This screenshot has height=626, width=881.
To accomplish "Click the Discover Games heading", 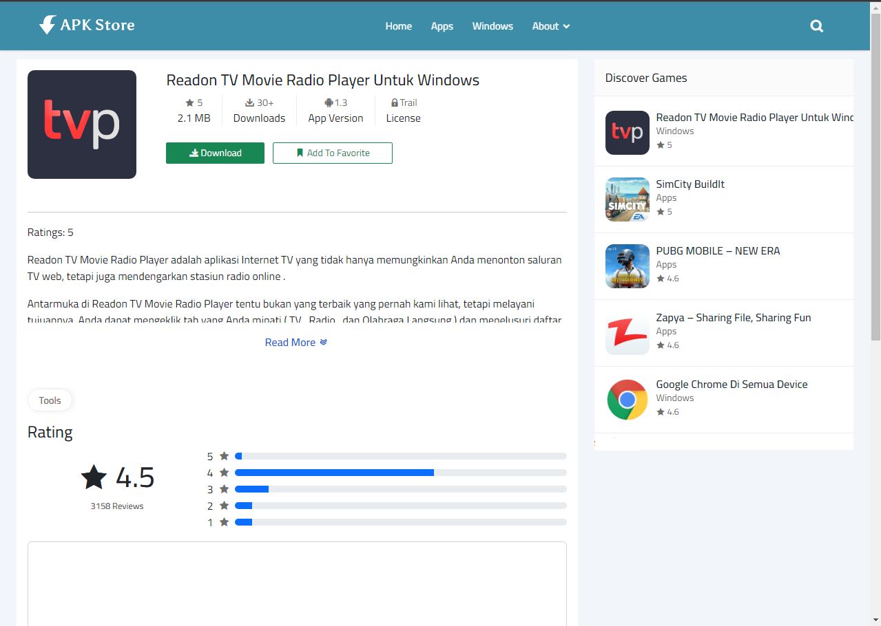I will pos(646,78).
